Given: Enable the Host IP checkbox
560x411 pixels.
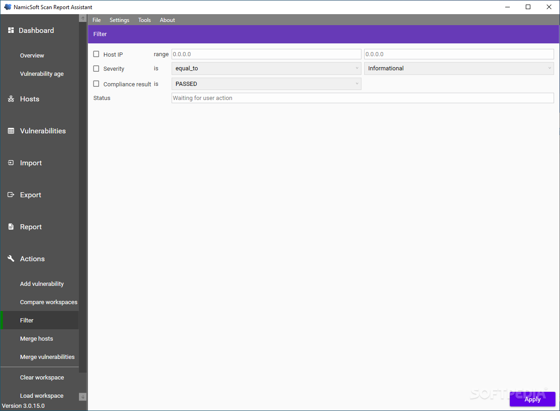Looking at the screenshot, I should tap(96, 54).
